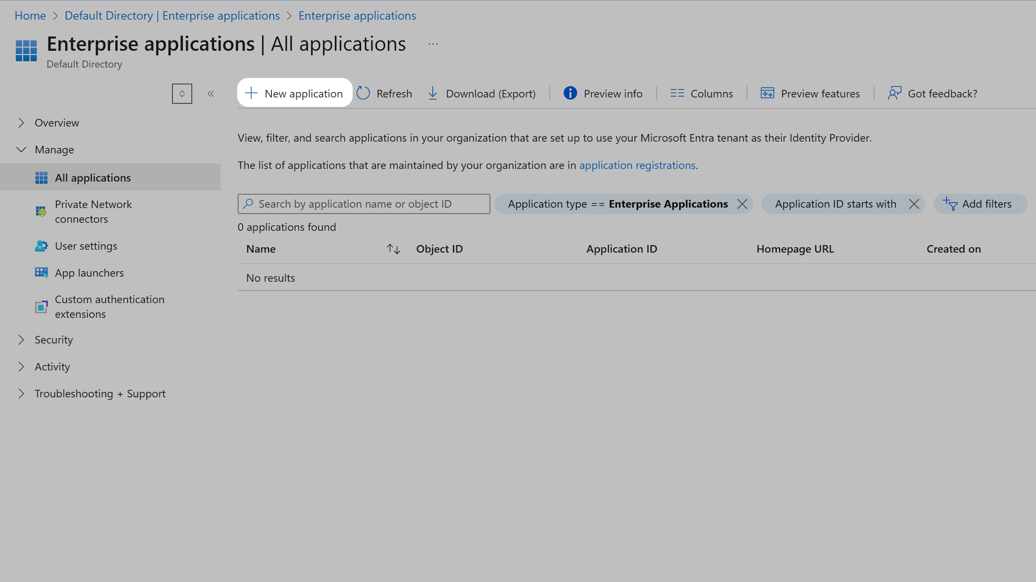
Task: Open Custom authentication extensions
Action: [x=111, y=307]
